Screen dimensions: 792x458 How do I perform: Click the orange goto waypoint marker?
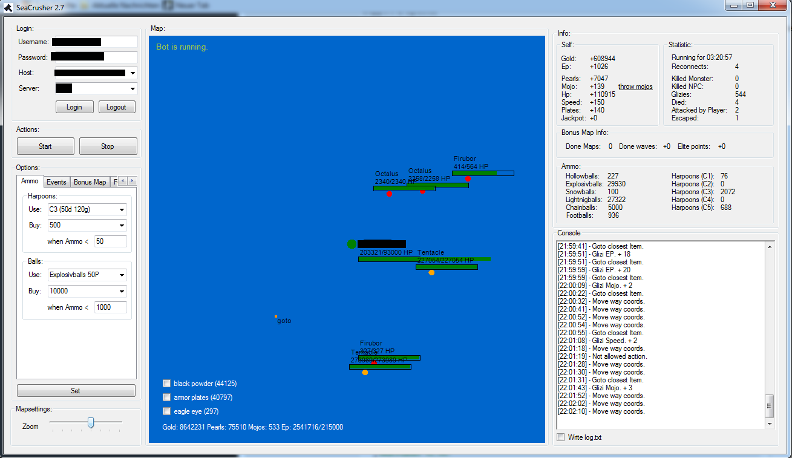tap(276, 316)
